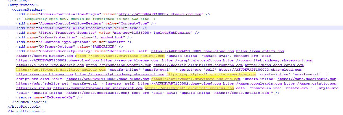Click the closing </httpProtocol> tag
The image size is (343, 115).
[24, 106]
